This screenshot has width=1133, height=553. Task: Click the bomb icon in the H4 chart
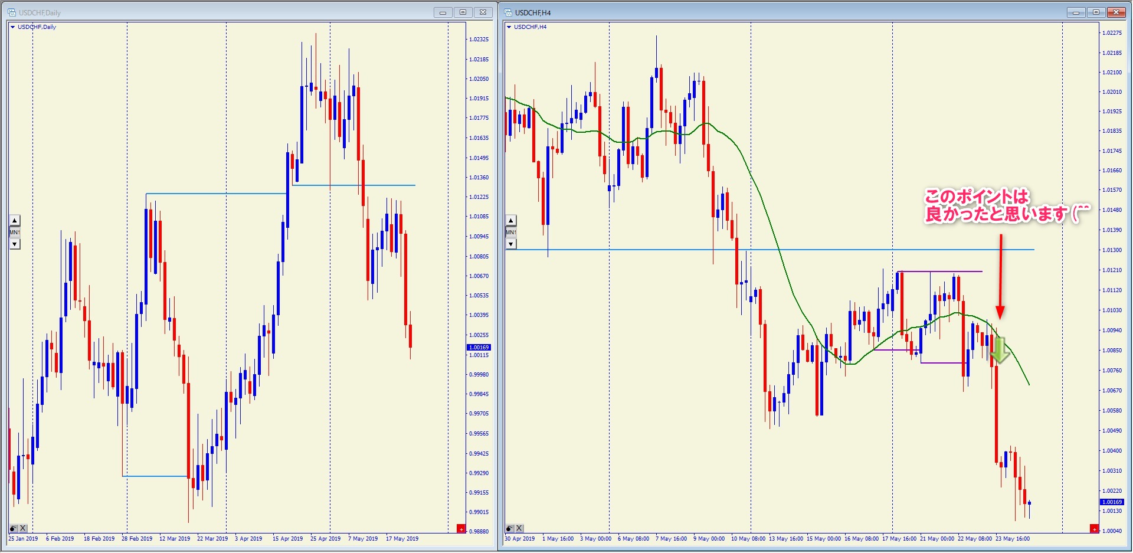click(x=509, y=528)
